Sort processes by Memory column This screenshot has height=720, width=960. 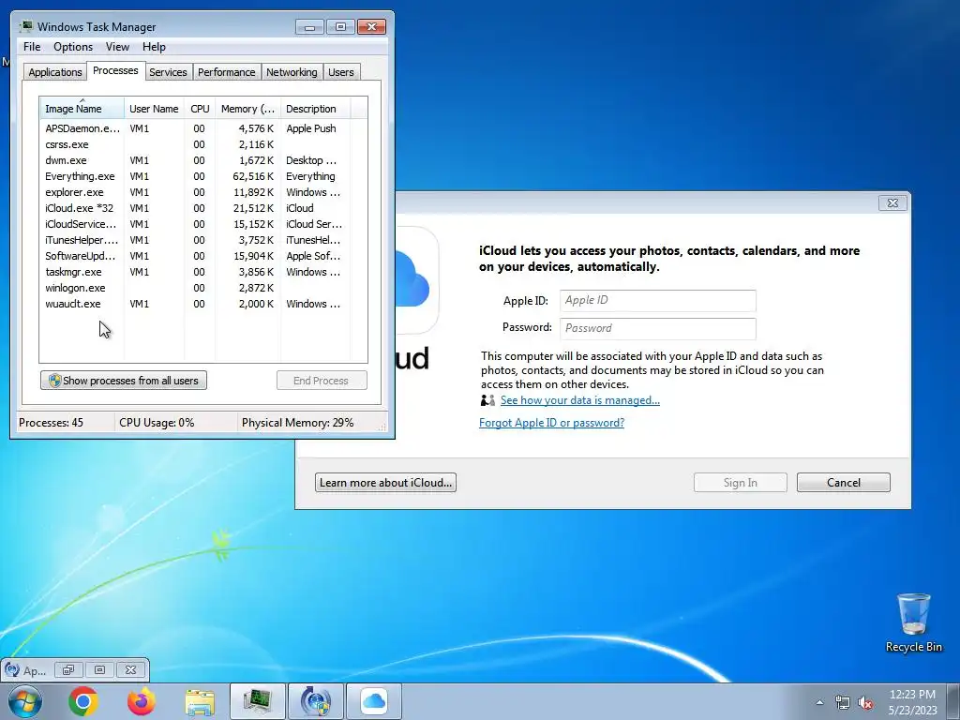tap(247, 109)
